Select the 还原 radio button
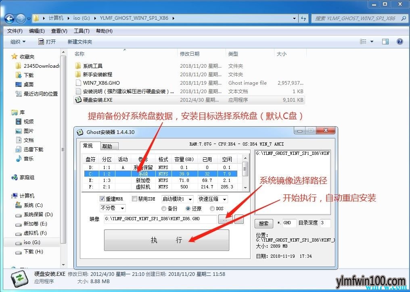The width and height of the screenshot is (410, 292). coord(188,209)
